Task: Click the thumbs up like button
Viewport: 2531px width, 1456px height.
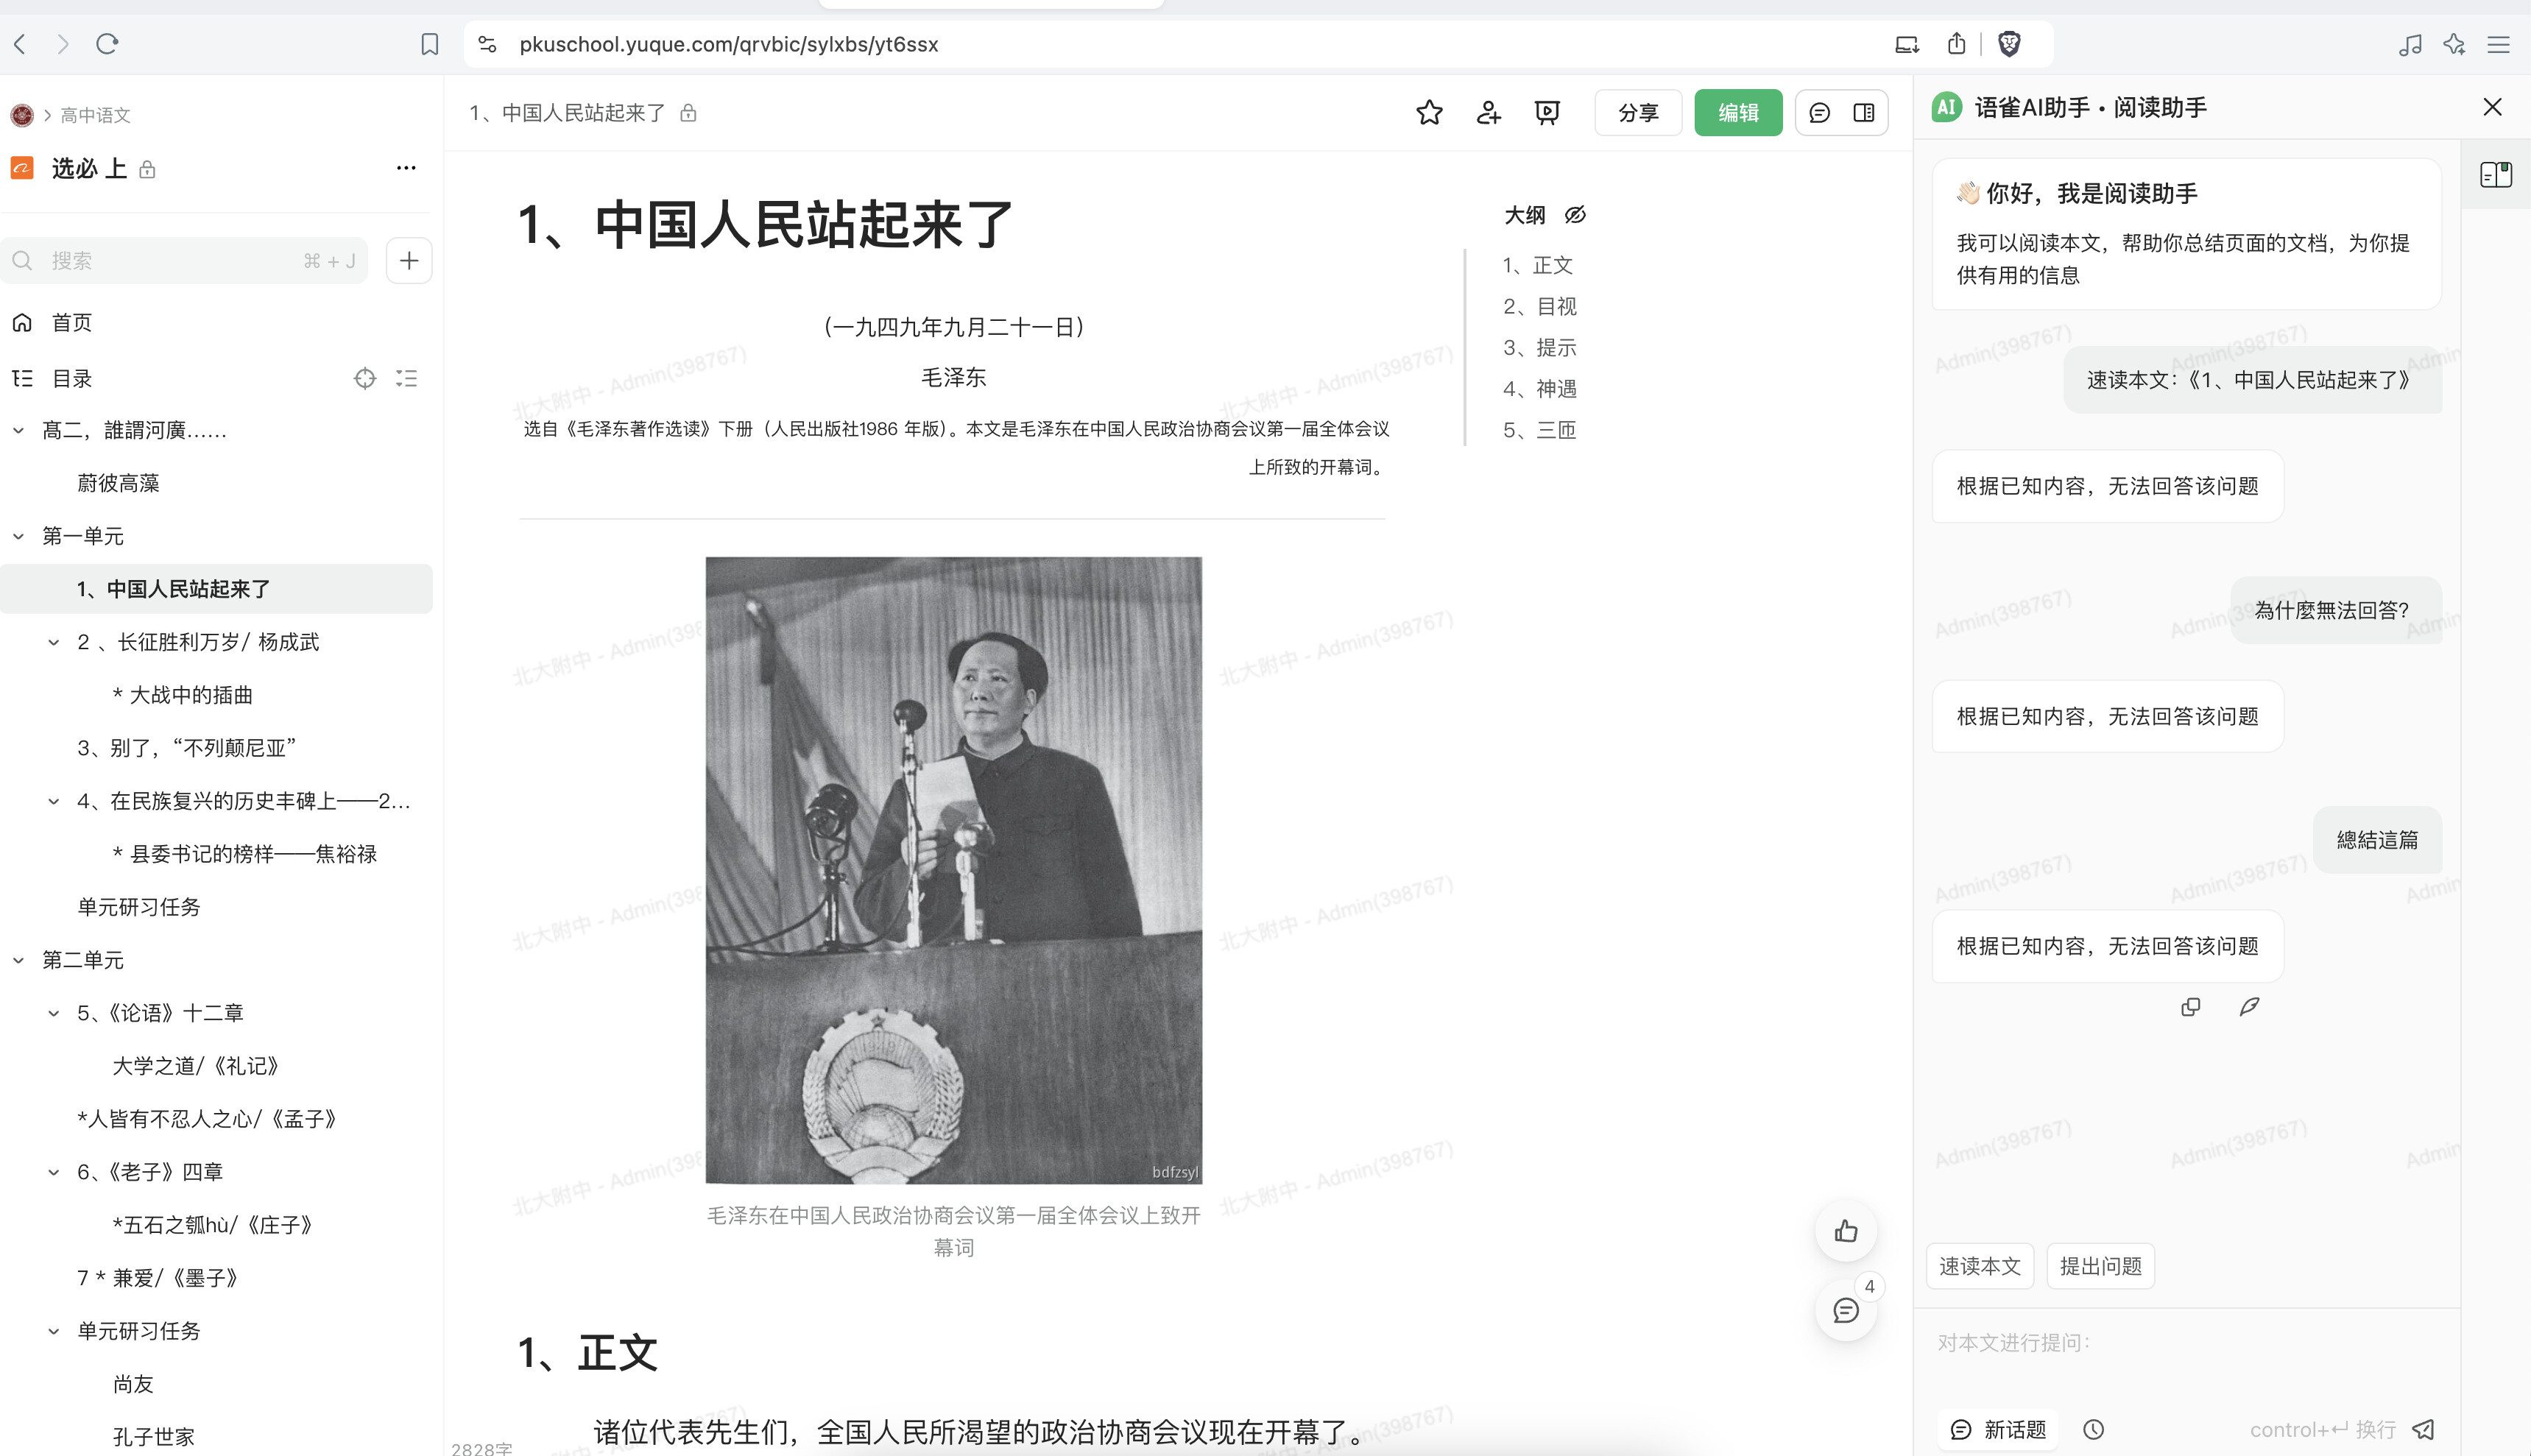Action: (x=1846, y=1231)
